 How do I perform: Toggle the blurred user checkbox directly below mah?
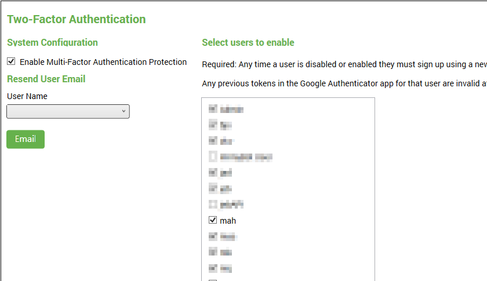[x=212, y=236]
